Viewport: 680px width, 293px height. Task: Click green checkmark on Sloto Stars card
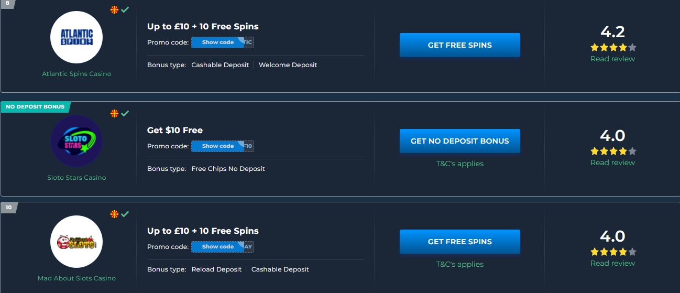tap(125, 113)
